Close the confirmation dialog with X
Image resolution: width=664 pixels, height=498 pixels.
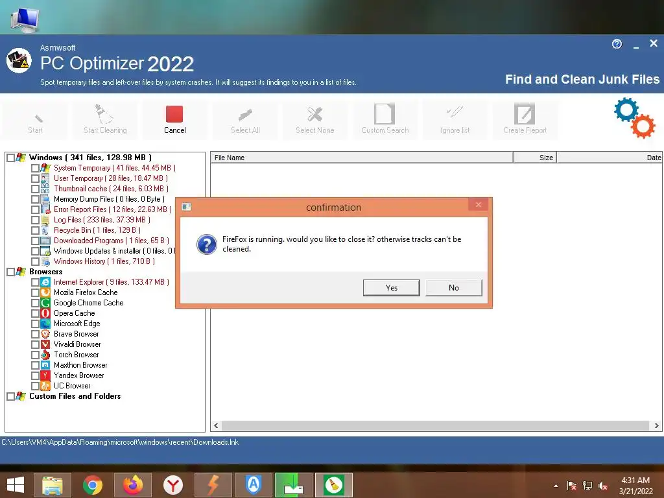tap(478, 205)
